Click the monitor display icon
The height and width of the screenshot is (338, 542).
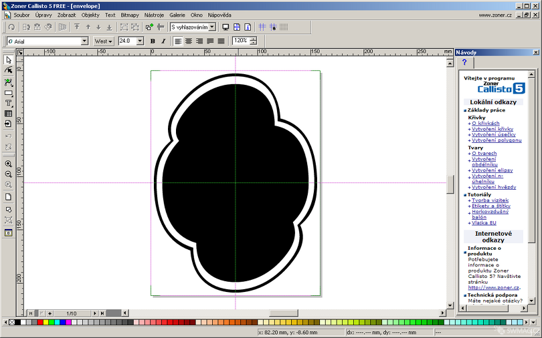tap(225, 27)
